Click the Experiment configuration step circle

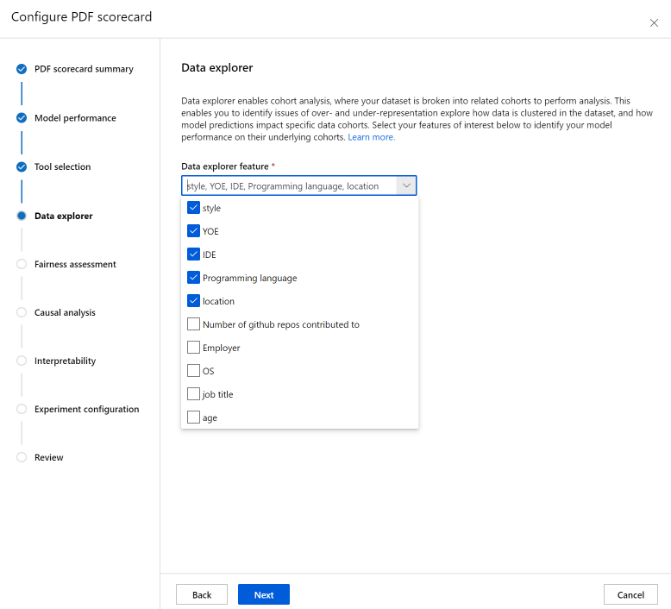coord(22,410)
